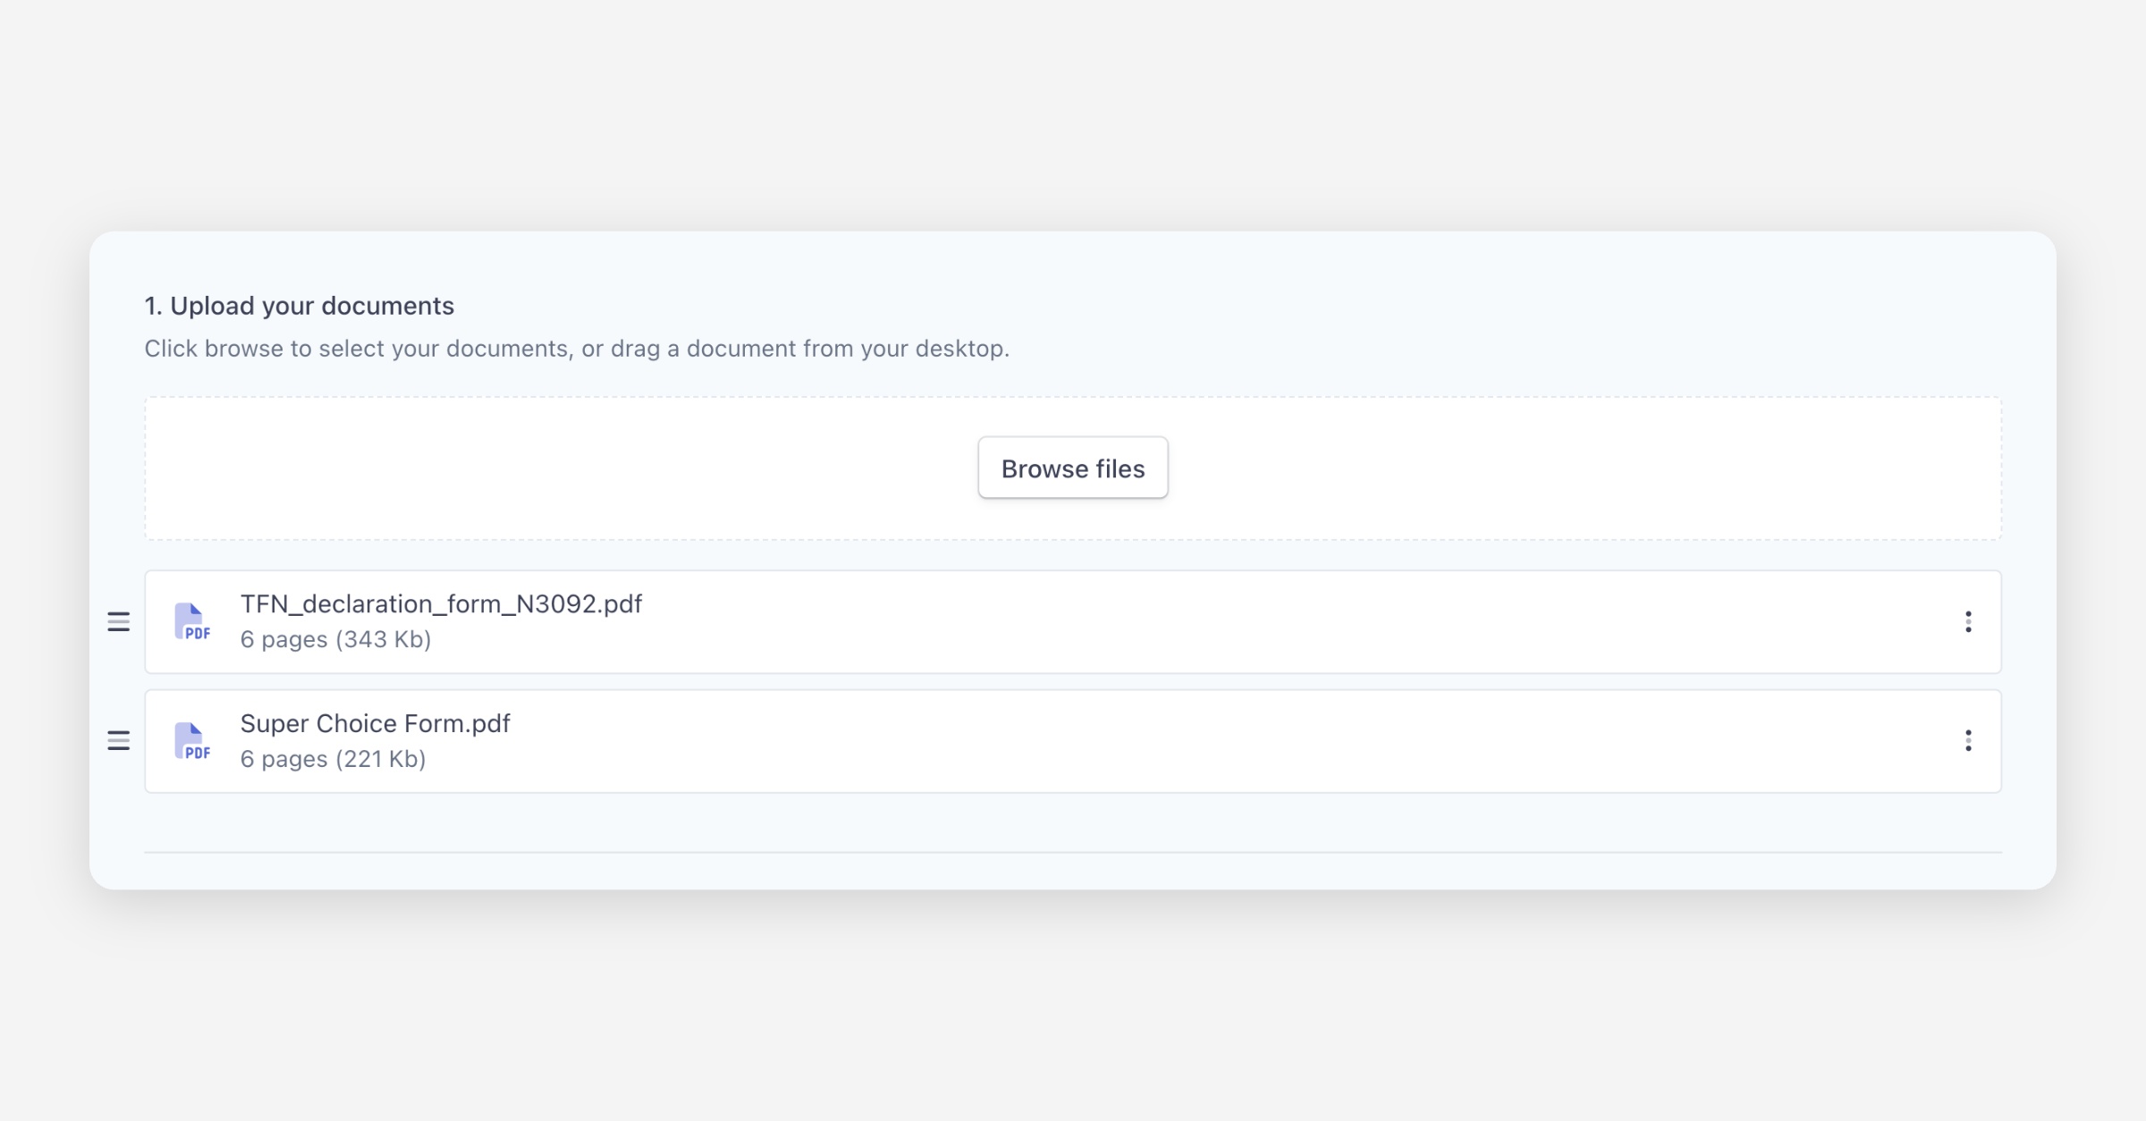Screen dimensions: 2146x1121
Task: Click the dashed upload drop zone left of Browse files
Action: point(554,468)
